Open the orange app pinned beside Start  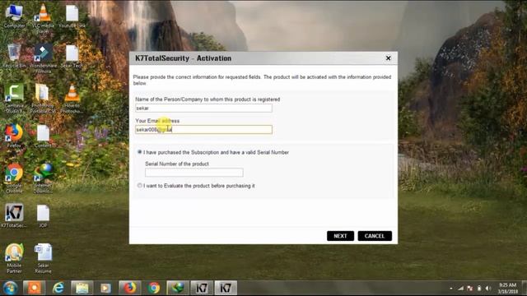coord(35,288)
